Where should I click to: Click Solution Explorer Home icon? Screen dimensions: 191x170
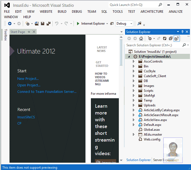141,38
